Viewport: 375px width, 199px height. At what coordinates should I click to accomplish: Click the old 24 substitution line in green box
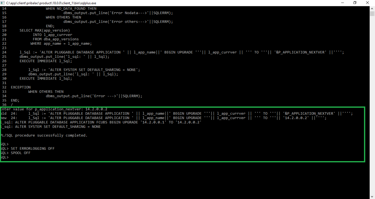pyautogui.click(x=75, y=113)
